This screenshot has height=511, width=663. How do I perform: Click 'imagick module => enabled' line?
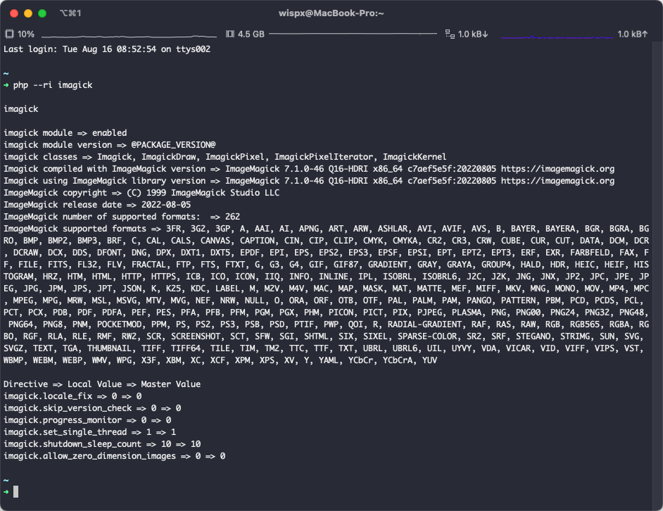[65, 133]
